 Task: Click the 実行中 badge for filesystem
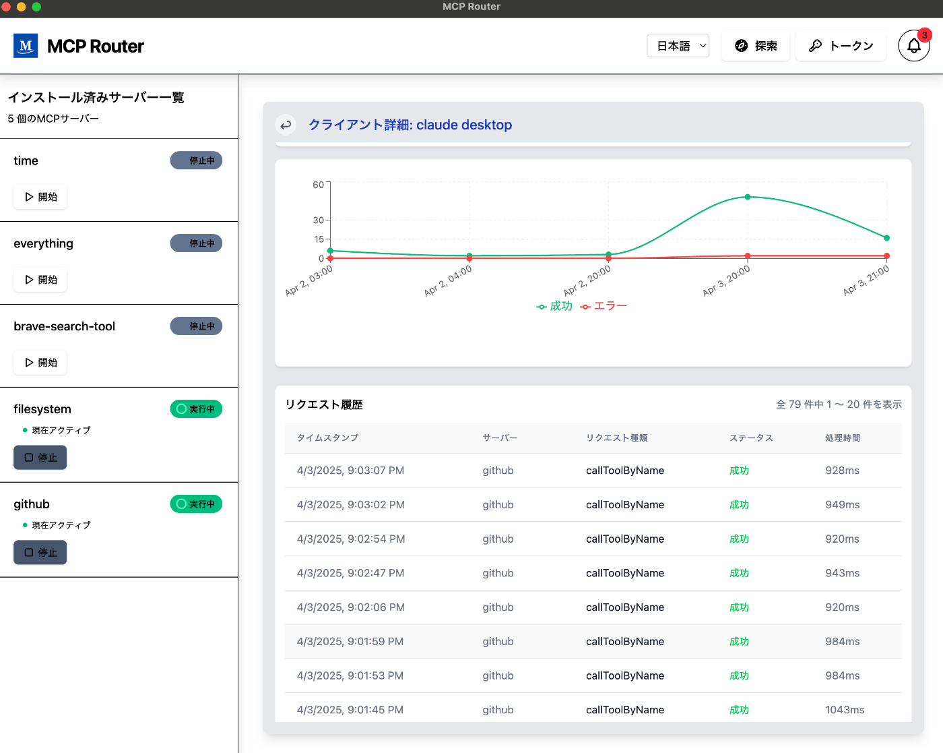[196, 409]
